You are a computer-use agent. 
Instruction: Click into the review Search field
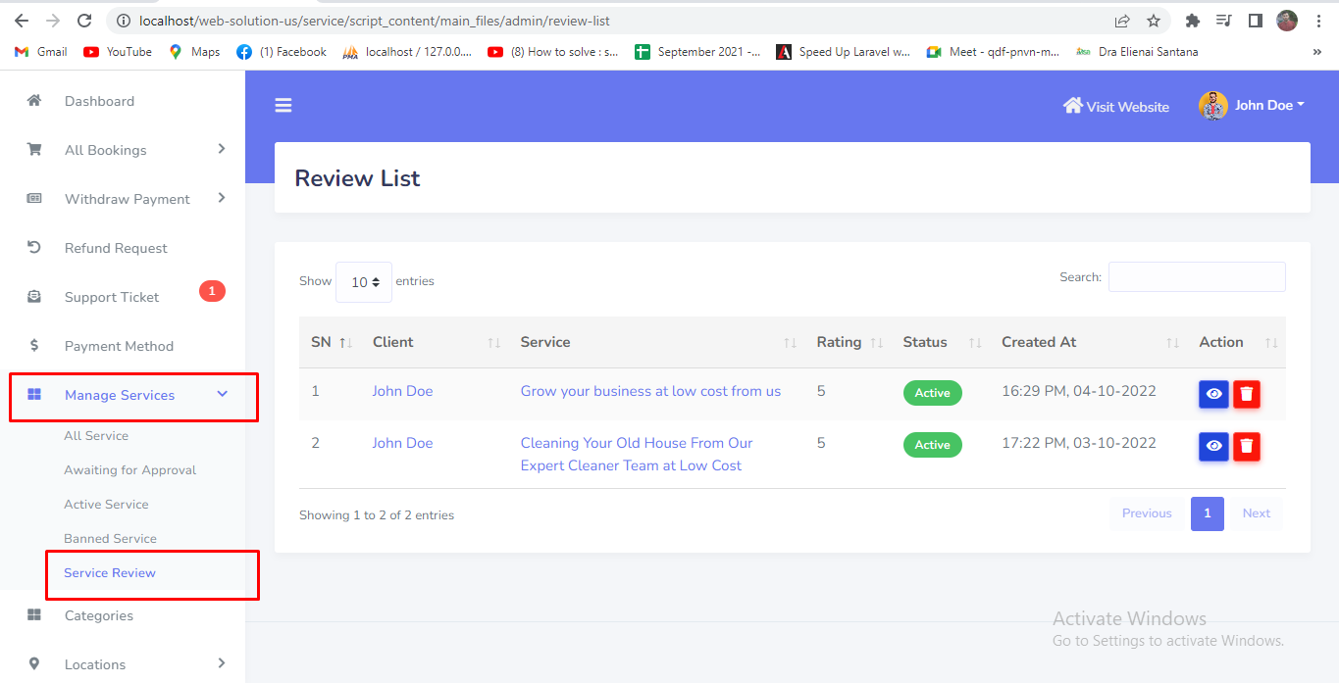[1196, 277]
